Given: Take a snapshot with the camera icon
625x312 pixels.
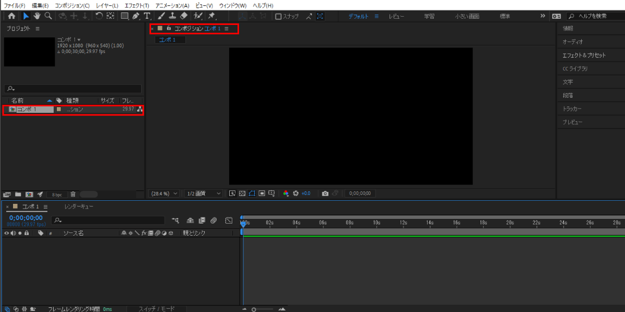Looking at the screenshot, I should 325,193.
